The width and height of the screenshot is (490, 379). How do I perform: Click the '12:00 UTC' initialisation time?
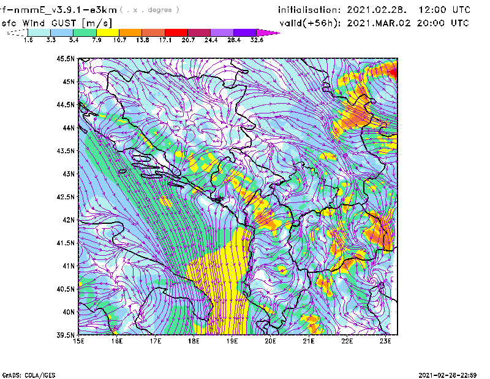[x=445, y=10]
